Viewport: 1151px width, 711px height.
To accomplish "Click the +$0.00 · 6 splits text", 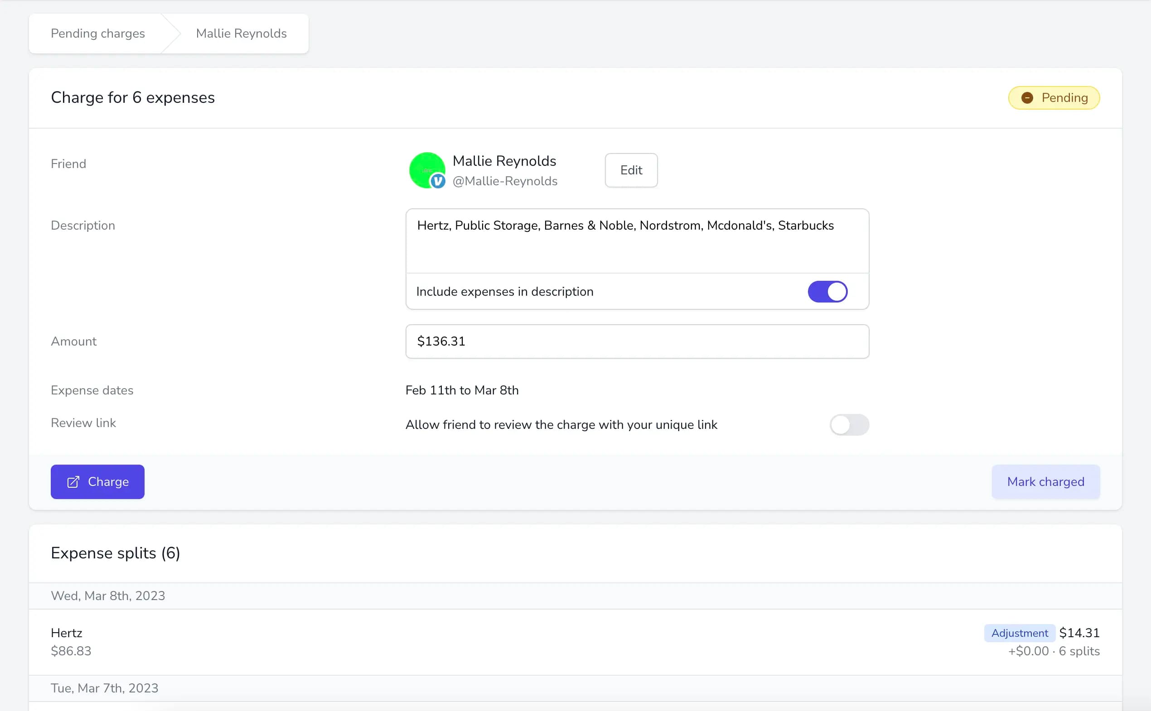I will coord(1054,651).
